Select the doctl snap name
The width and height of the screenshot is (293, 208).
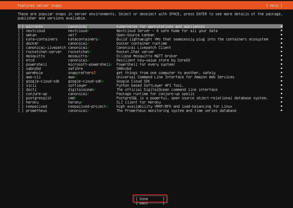31,90
